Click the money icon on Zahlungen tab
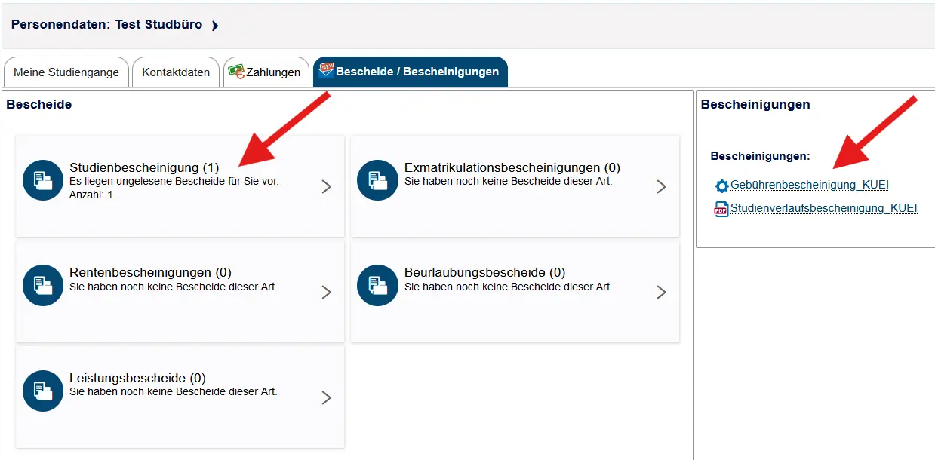The image size is (935, 460). click(237, 71)
